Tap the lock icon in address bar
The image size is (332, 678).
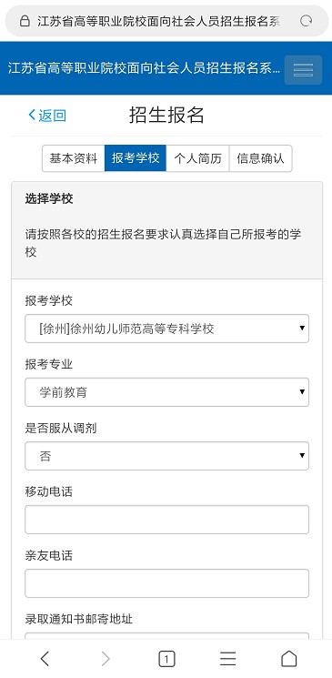pyautogui.click(x=25, y=21)
